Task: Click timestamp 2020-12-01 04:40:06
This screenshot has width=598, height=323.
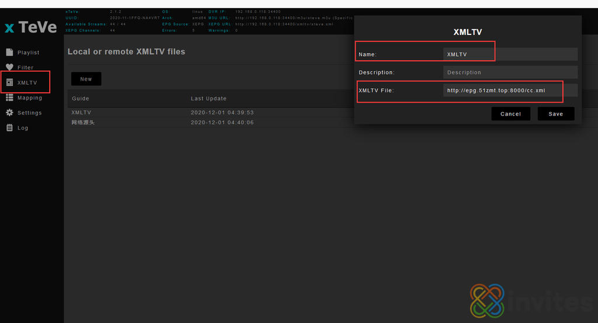Action: (x=222, y=123)
